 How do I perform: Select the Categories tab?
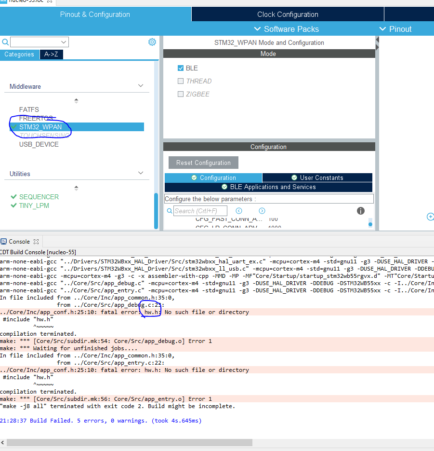(19, 55)
